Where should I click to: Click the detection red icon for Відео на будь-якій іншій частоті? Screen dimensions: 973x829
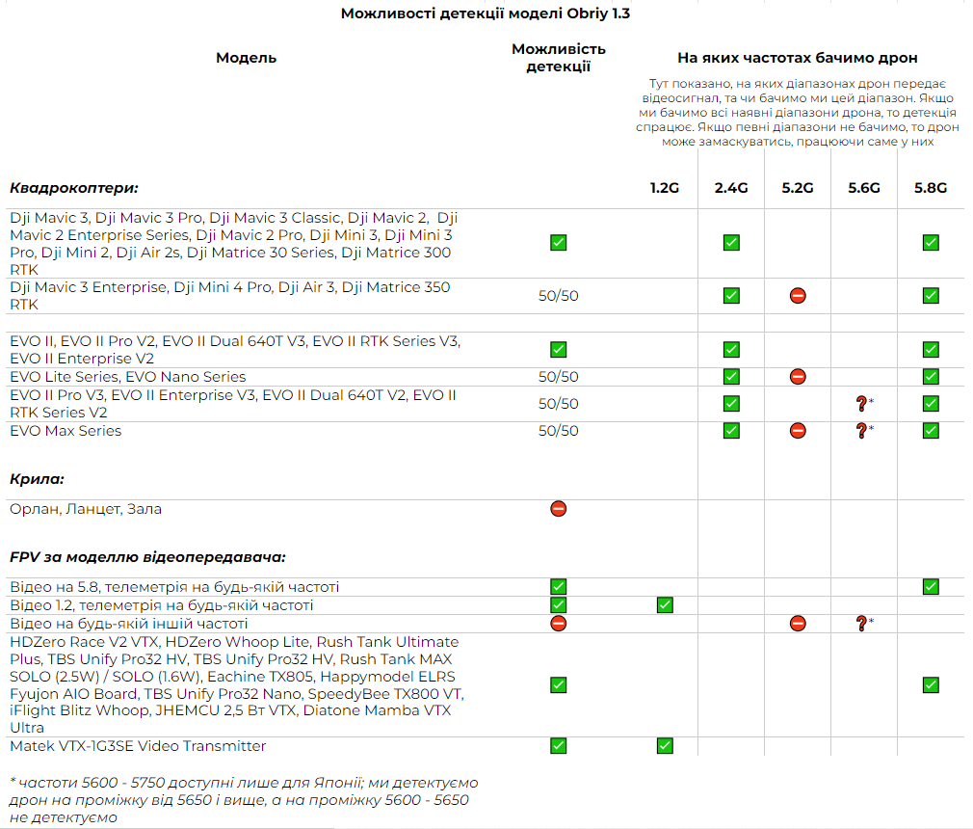coord(558,624)
